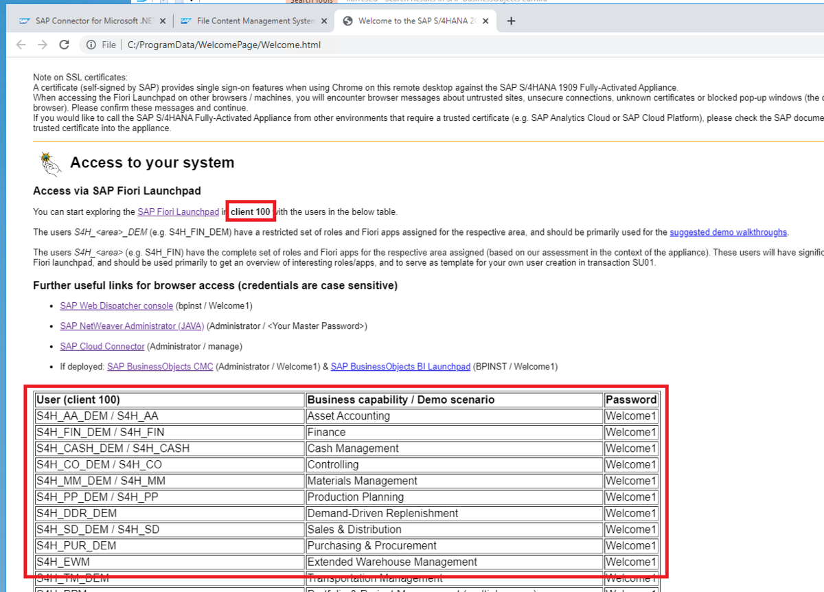Click the 'Note on SSL certificates:' text

(80, 78)
